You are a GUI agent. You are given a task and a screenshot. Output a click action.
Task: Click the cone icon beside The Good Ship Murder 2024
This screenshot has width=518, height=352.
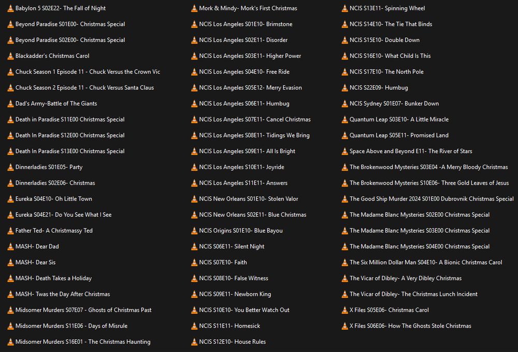click(344, 198)
